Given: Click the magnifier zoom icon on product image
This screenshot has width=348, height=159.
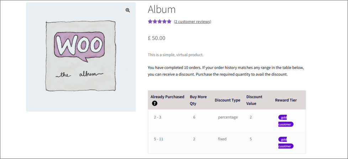Looking at the screenshot, I should pos(127,10).
